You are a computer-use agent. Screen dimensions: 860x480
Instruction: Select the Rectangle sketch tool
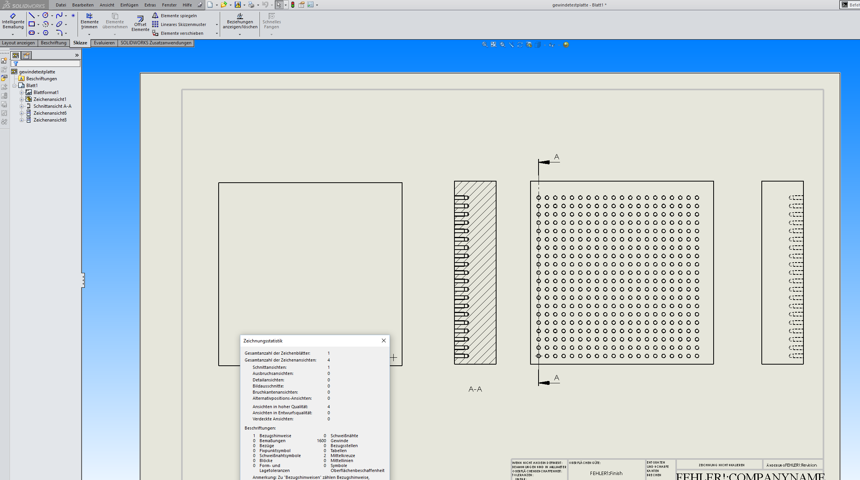(x=32, y=24)
